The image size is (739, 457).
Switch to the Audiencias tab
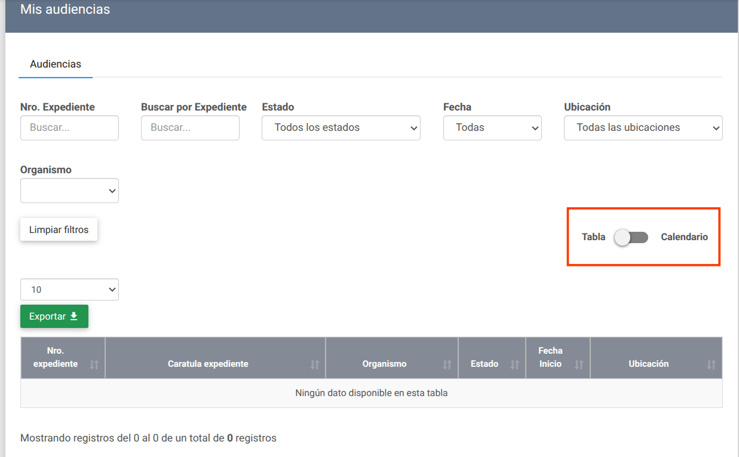[56, 65]
